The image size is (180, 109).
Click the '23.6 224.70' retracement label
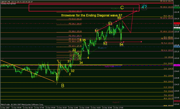168,69
